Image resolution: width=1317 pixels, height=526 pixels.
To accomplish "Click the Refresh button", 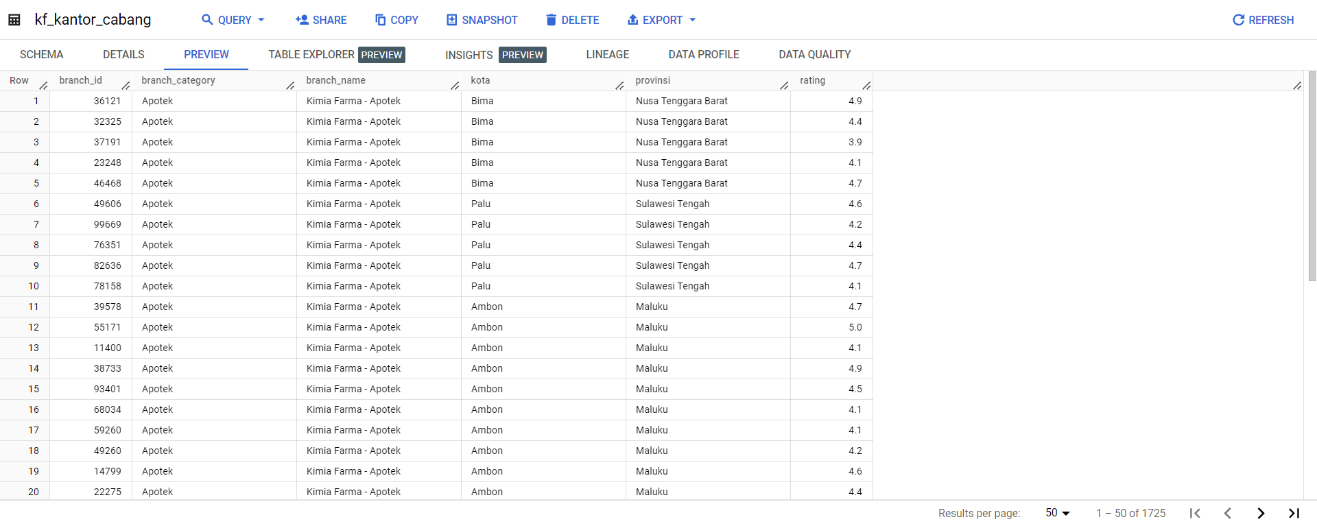I will point(1263,20).
